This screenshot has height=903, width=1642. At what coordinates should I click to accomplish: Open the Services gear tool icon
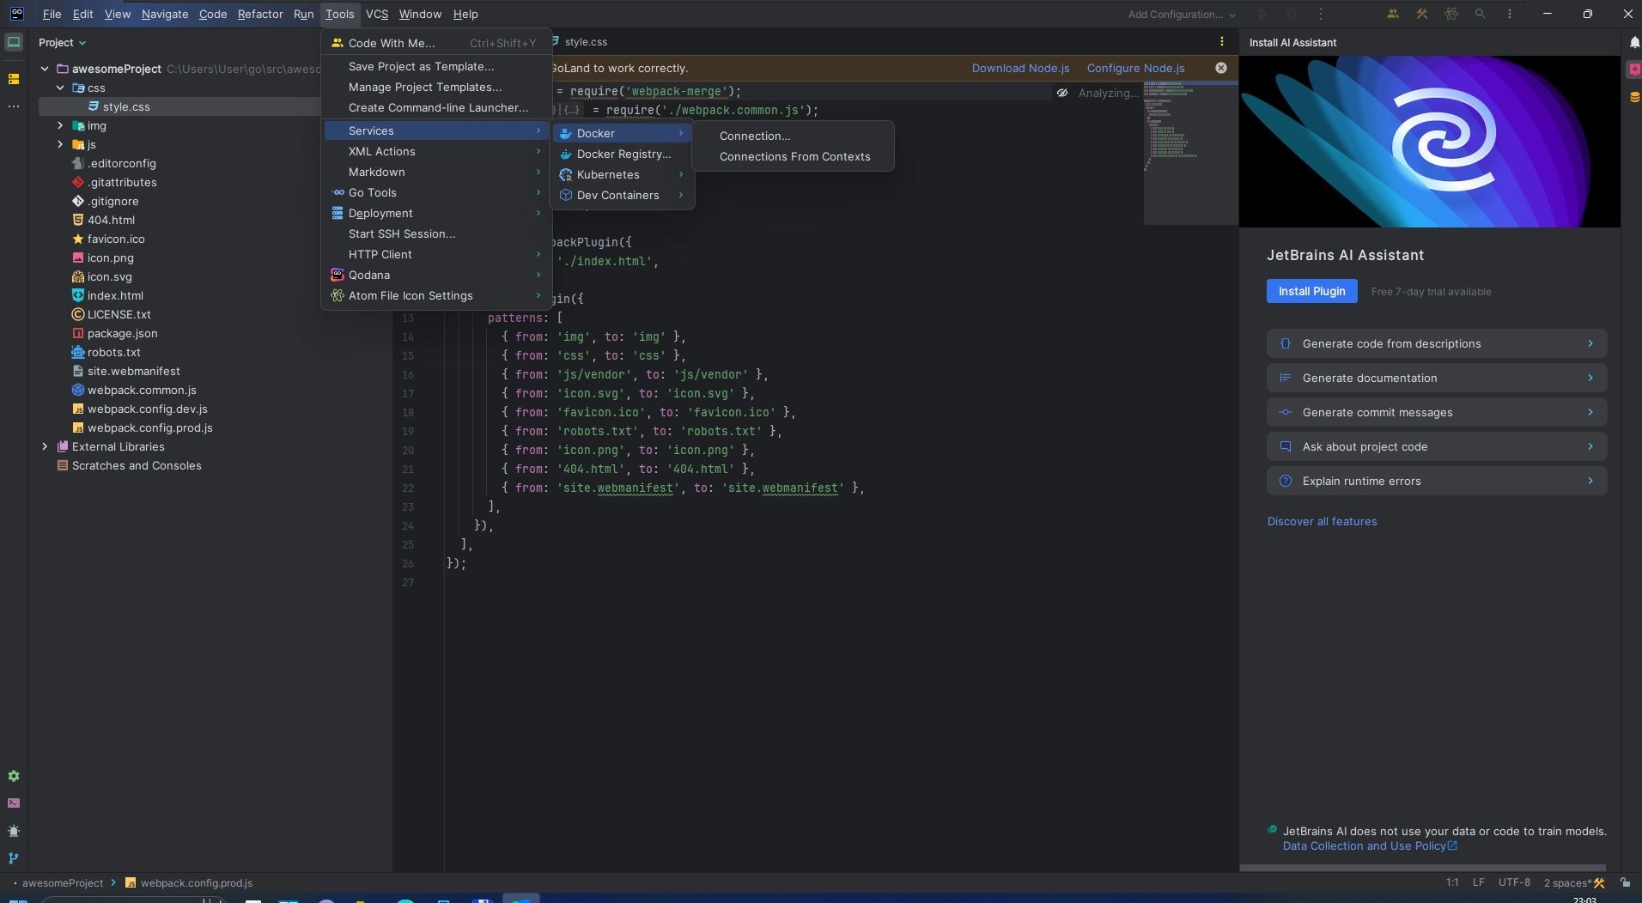click(13, 776)
